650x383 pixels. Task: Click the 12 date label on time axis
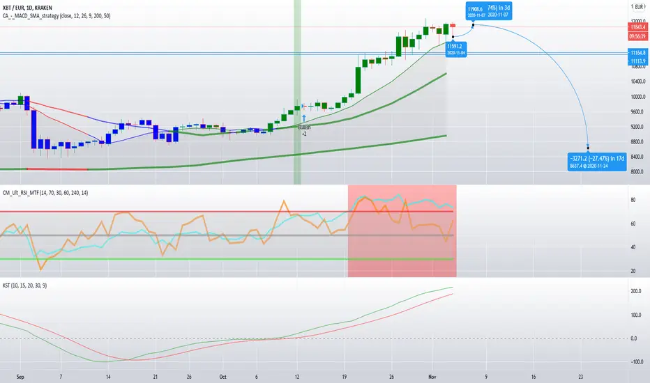tap(297, 377)
